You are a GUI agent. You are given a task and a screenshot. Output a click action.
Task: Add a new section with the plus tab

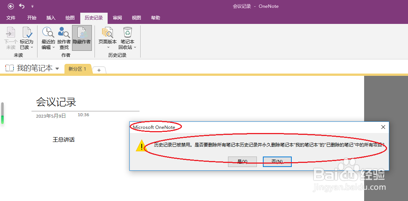point(99,70)
